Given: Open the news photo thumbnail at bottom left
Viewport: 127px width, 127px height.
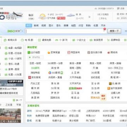Looking at the screenshot, I should coord(10,116).
